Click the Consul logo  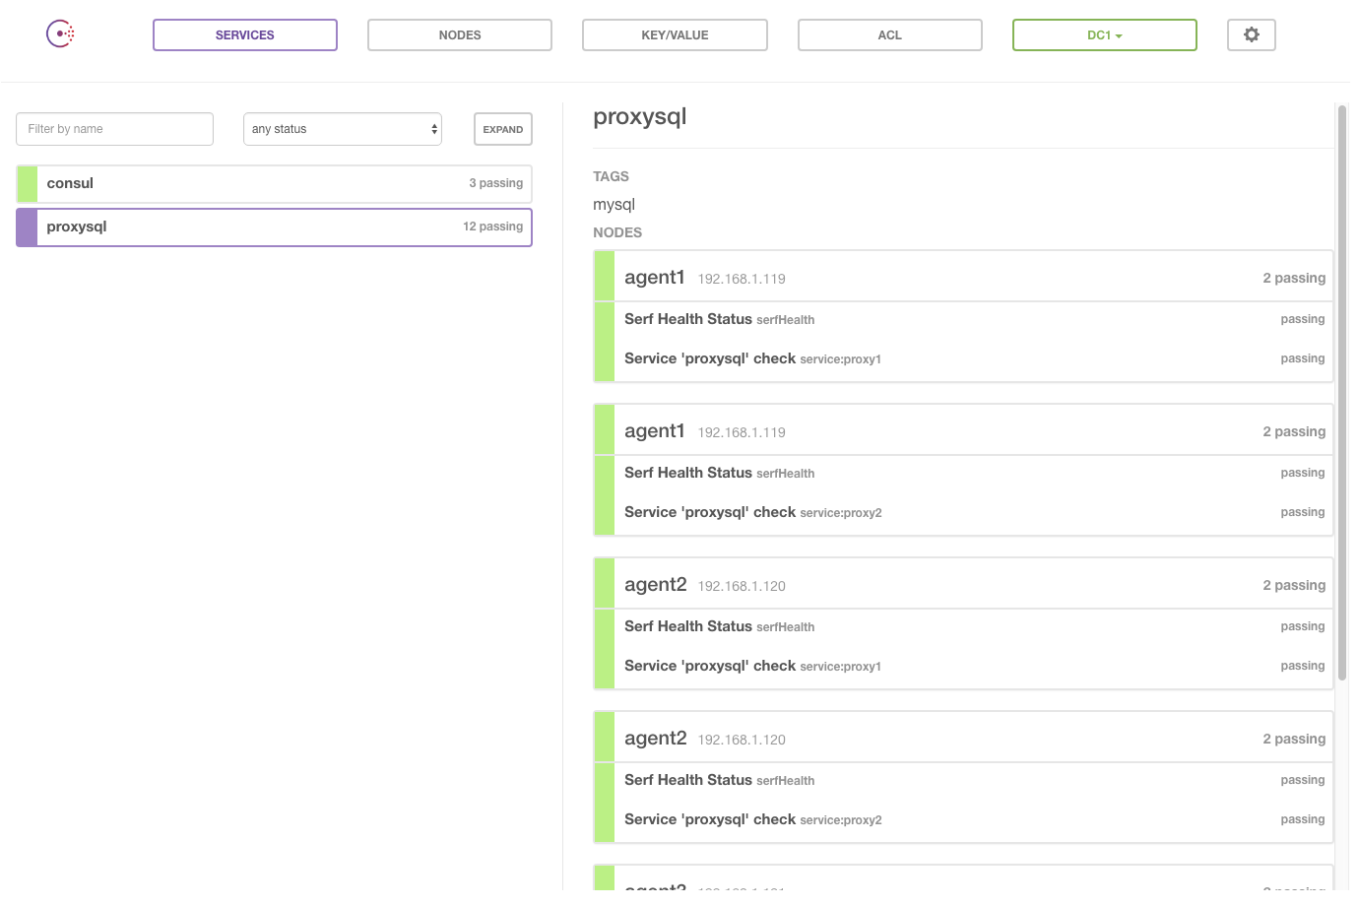(59, 33)
